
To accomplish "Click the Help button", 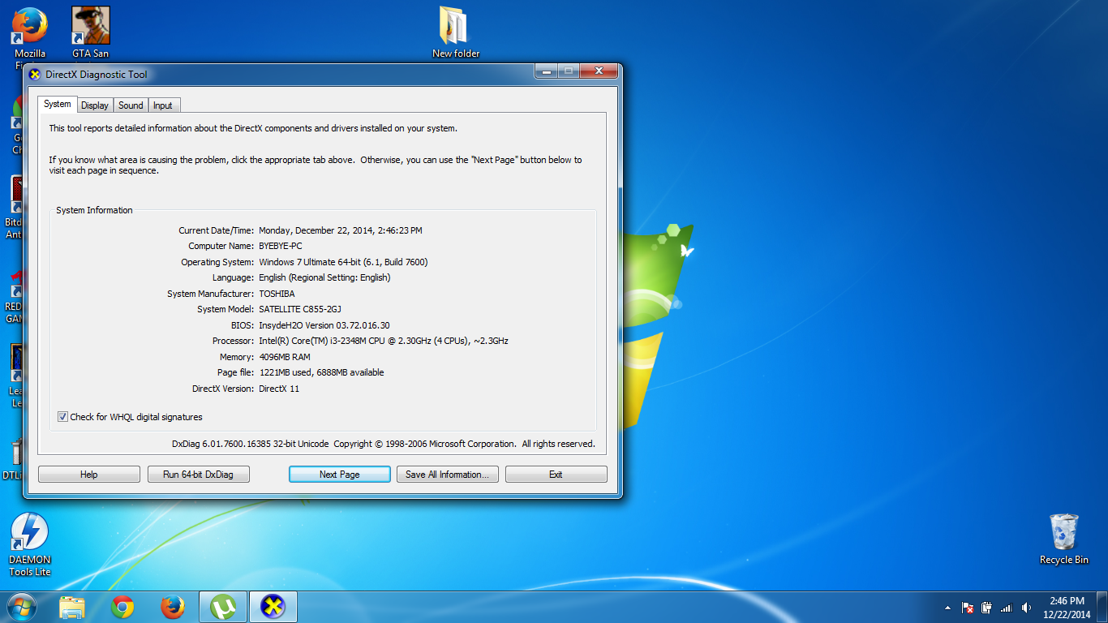I will (89, 475).
